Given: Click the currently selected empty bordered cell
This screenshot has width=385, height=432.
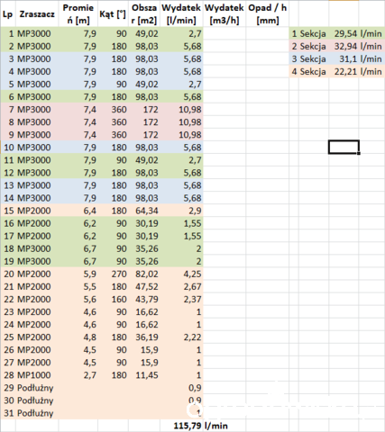Looking at the screenshot, I should click(344, 147).
